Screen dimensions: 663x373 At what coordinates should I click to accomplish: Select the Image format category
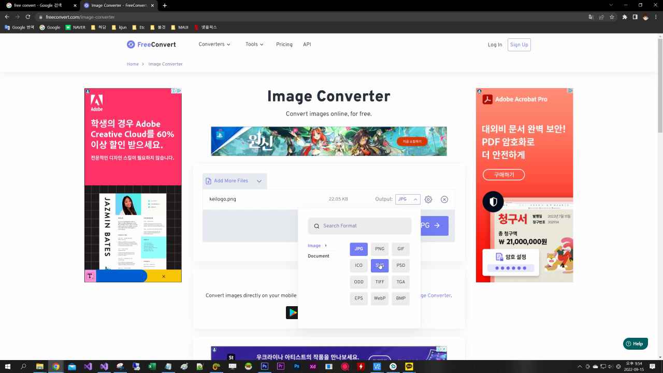314,246
